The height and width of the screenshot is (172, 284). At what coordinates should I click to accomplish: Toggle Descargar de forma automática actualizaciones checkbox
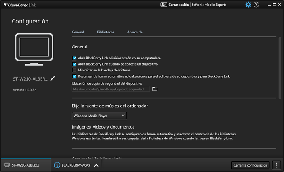(74, 76)
